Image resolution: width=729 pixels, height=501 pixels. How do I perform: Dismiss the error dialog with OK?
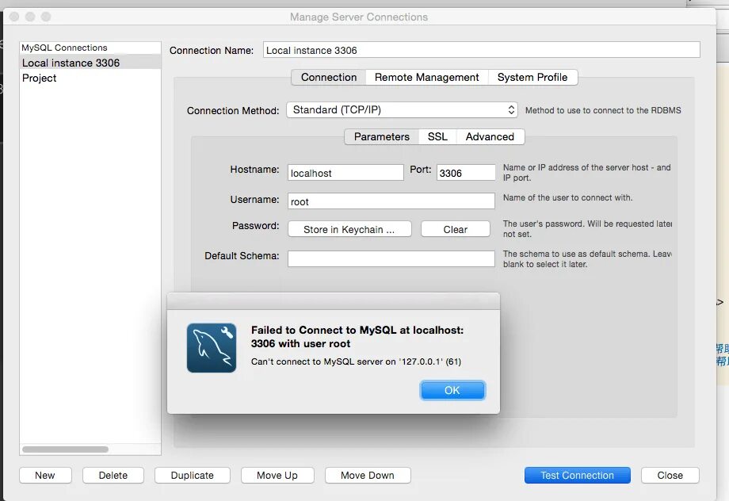(x=452, y=390)
